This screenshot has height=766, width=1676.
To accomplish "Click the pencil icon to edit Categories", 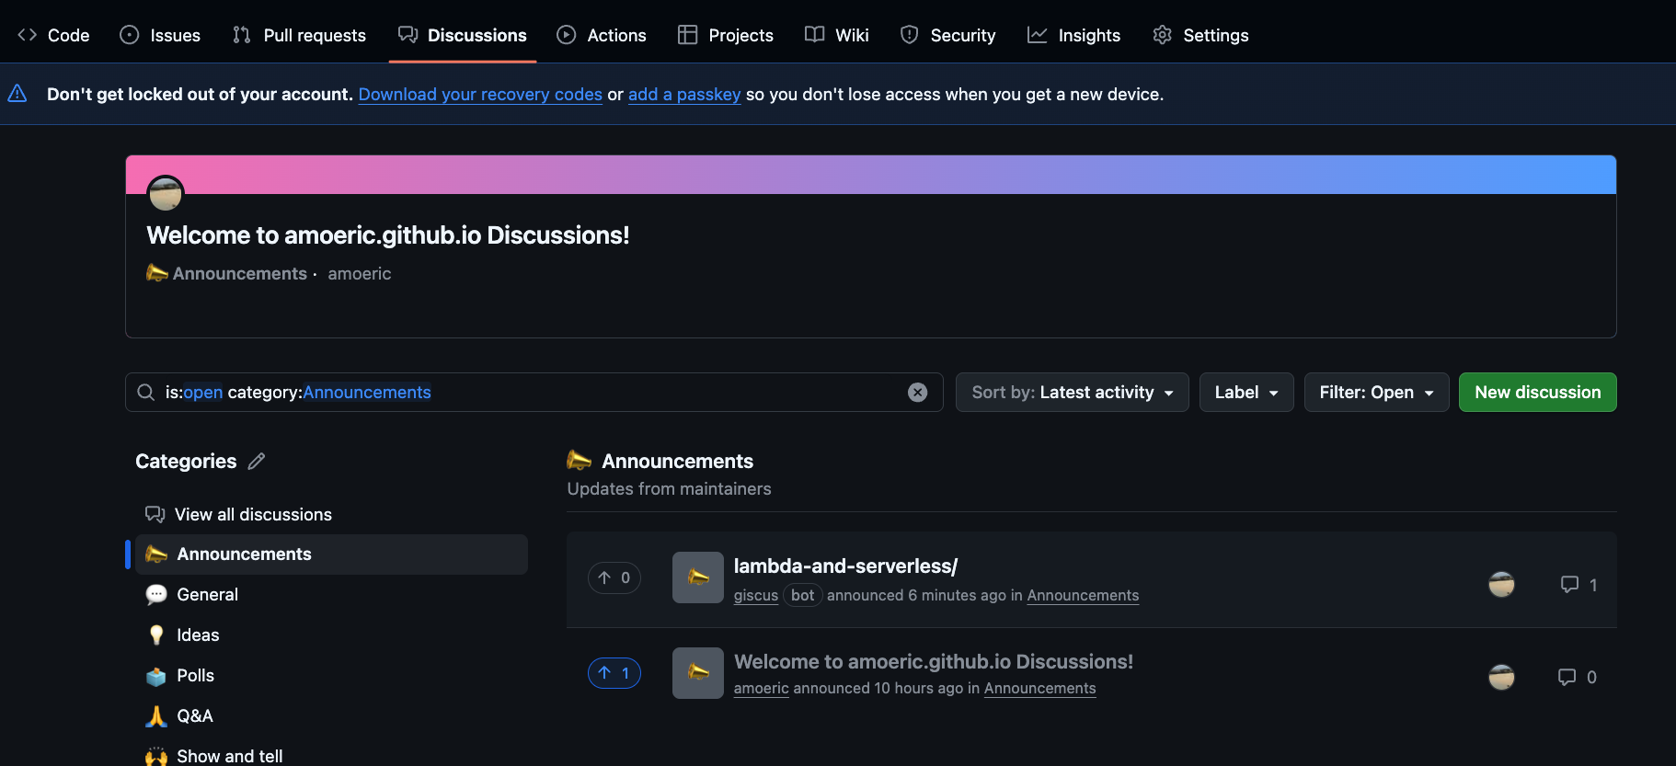I will coord(257,462).
